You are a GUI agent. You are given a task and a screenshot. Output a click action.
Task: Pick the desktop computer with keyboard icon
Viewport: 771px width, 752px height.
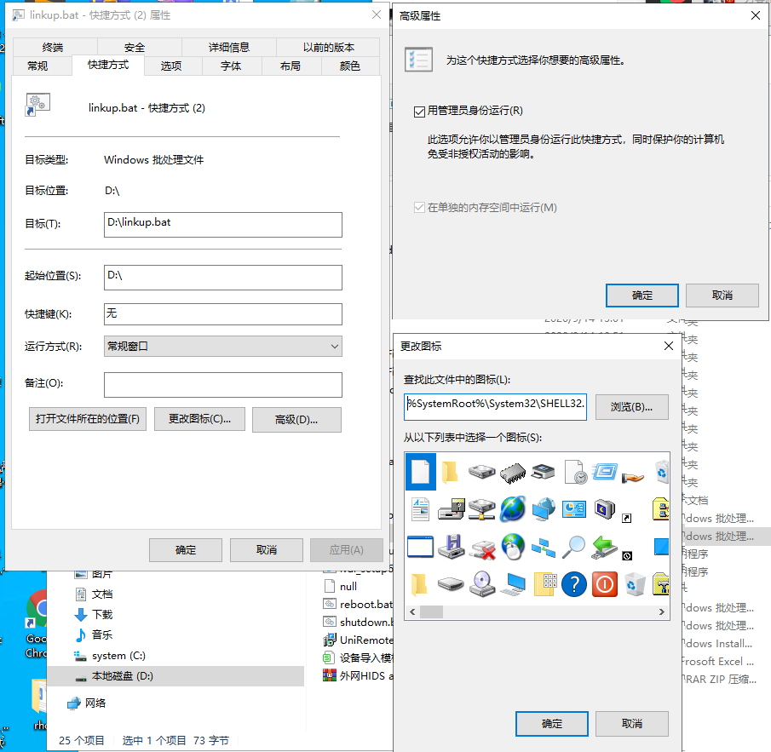[512, 584]
